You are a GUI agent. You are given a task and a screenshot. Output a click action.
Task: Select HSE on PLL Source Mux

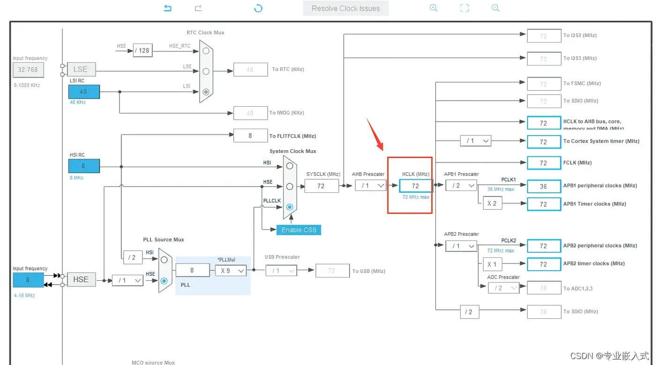click(164, 281)
